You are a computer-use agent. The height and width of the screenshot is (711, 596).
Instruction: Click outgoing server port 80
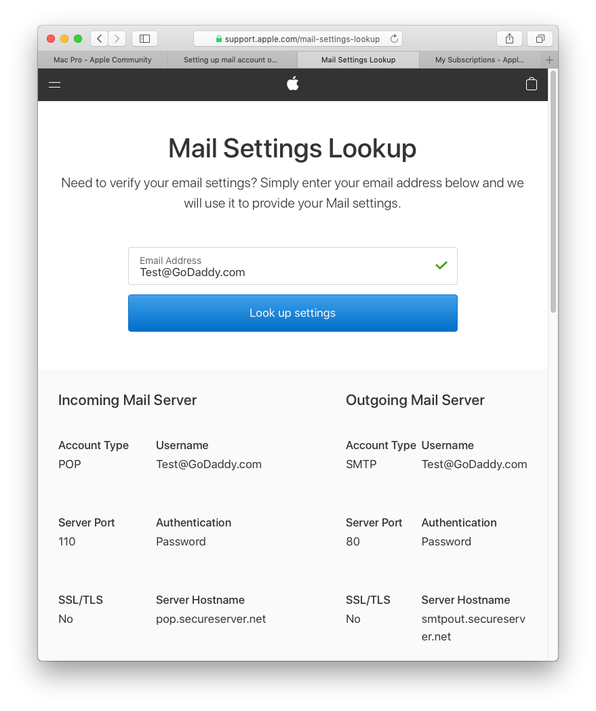pyautogui.click(x=353, y=541)
